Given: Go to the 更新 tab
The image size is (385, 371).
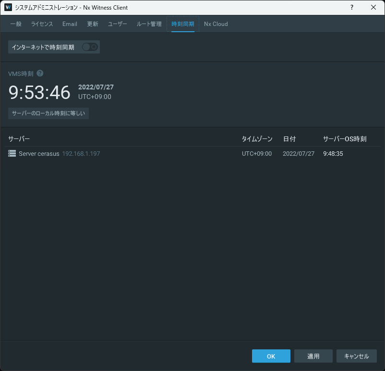Looking at the screenshot, I should pyautogui.click(x=93, y=24).
